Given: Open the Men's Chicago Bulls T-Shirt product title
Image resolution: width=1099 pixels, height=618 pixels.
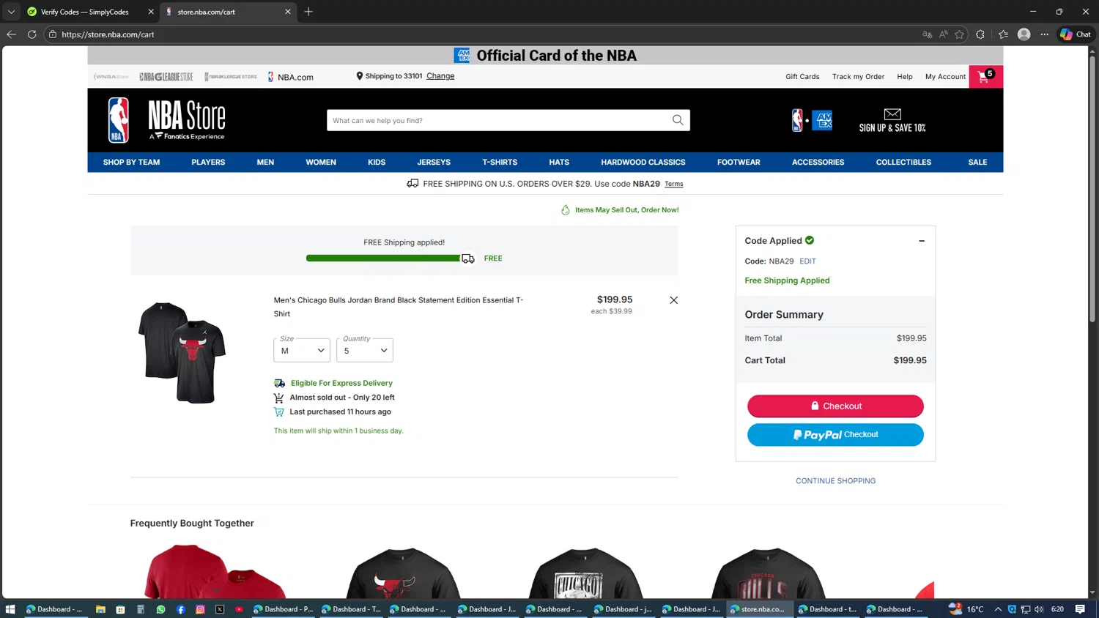Looking at the screenshot, I should tap(399, 307).
